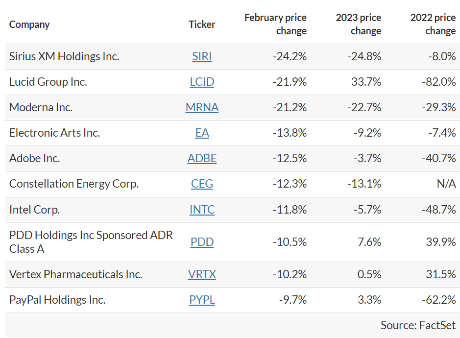This screenshot has width=460, height=338.
Task: Open the VRTX ticker link
Action: [202, 274]
